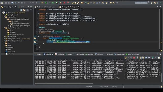
Task: Click editor vertical scrollbar
Action: [x=159, y=29]
